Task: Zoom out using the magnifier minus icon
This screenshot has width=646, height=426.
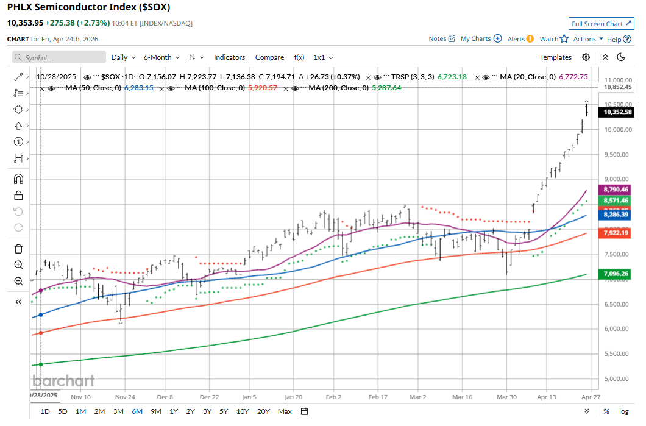Action: pos(18,281)
